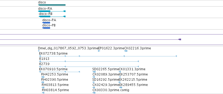Click the 81913 feature label
The image size is (223, 94).
tap(44, 59)
